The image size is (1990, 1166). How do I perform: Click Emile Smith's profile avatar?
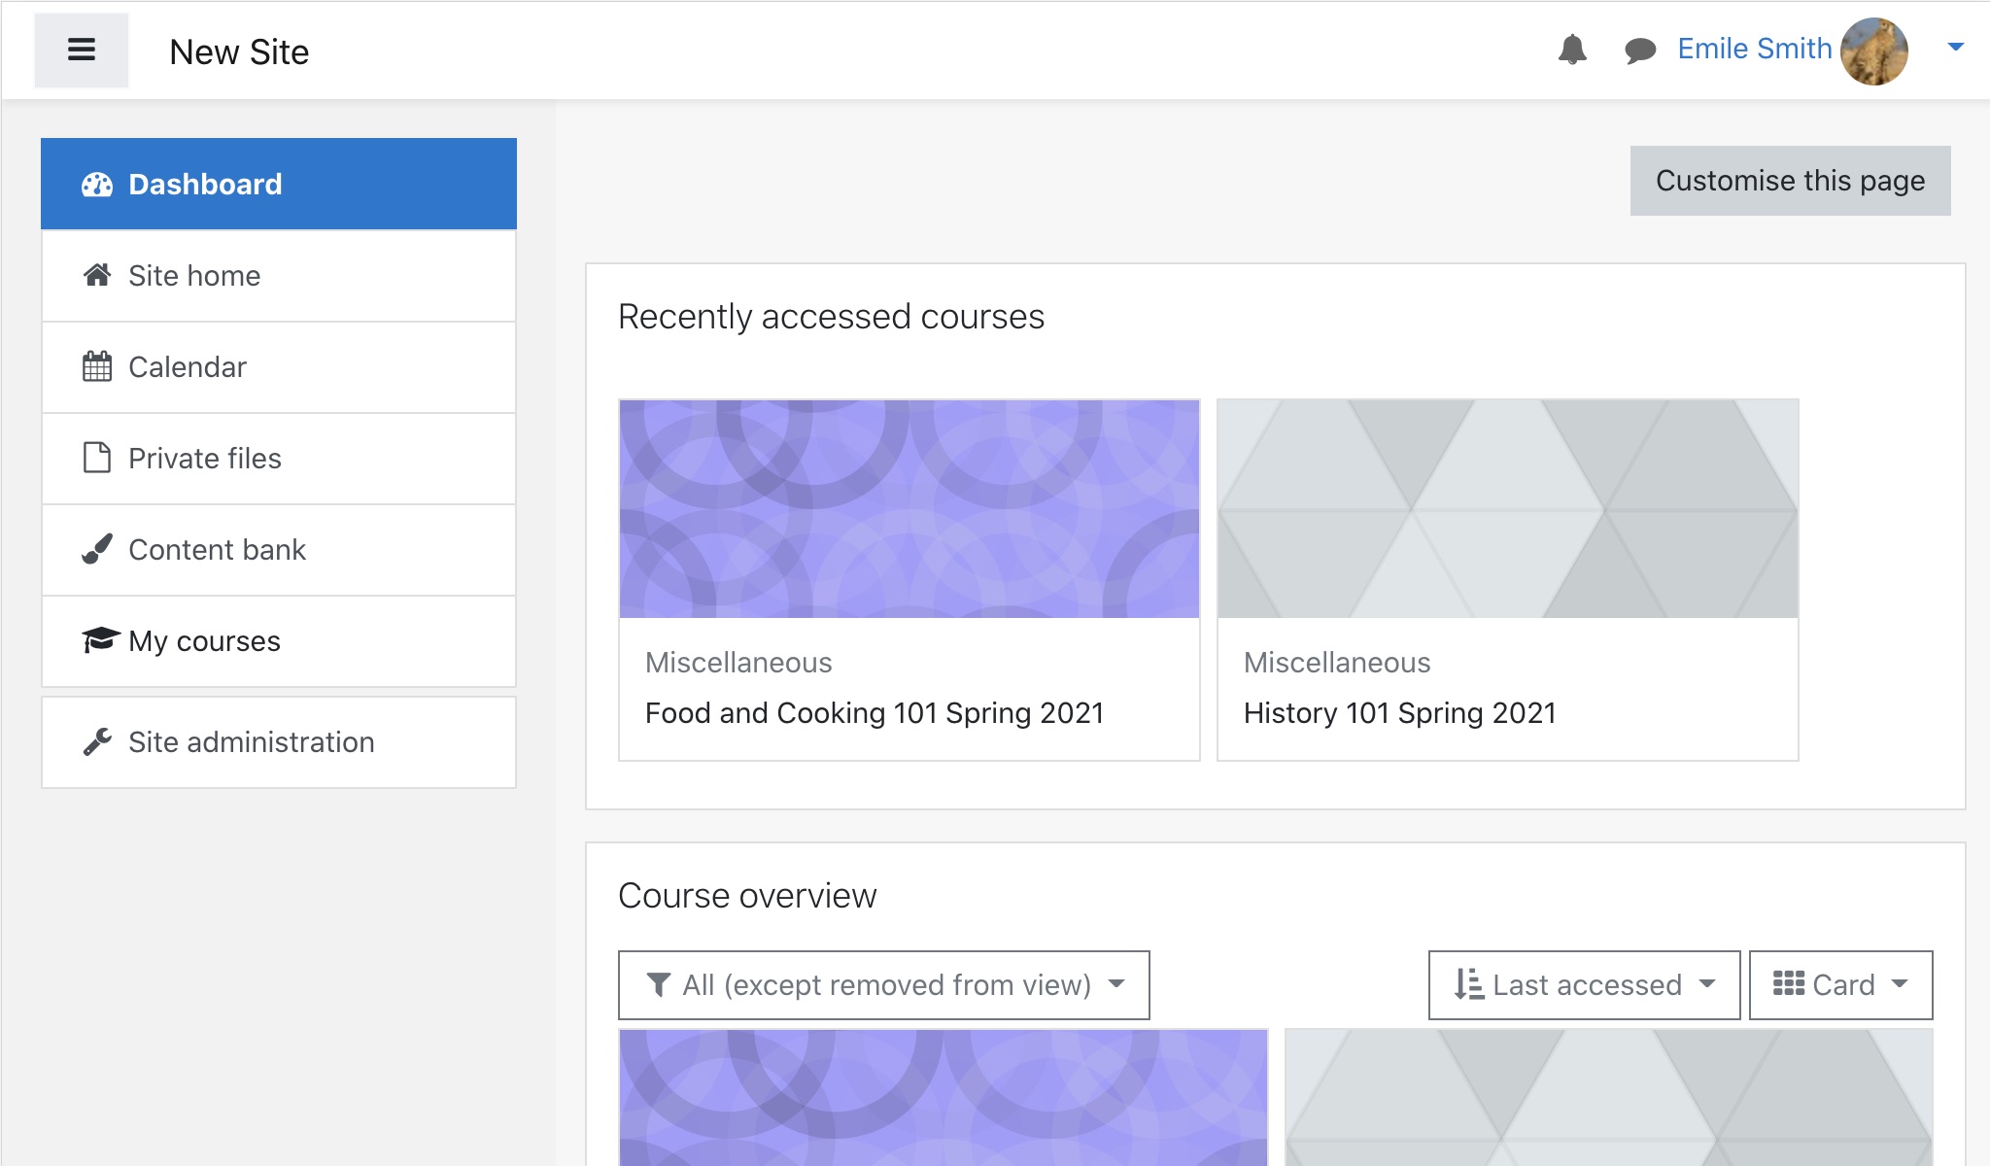pos(1873,51)
